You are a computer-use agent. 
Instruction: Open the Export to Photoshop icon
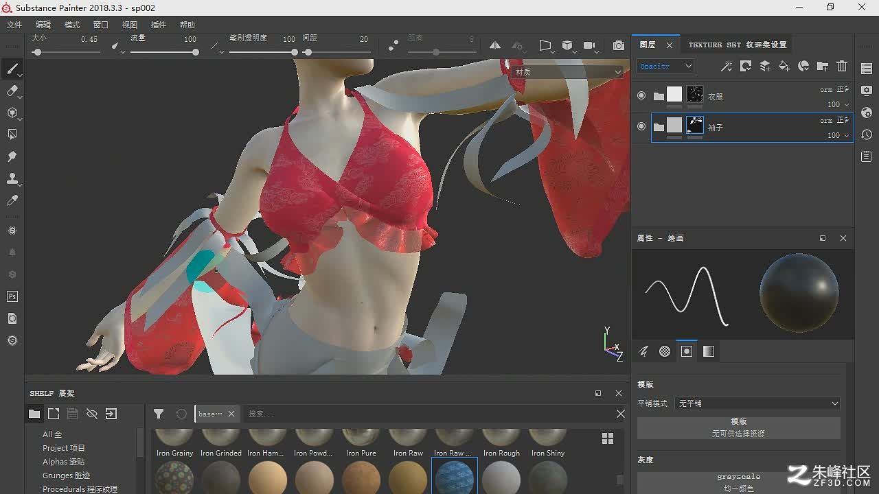[12, 296]
